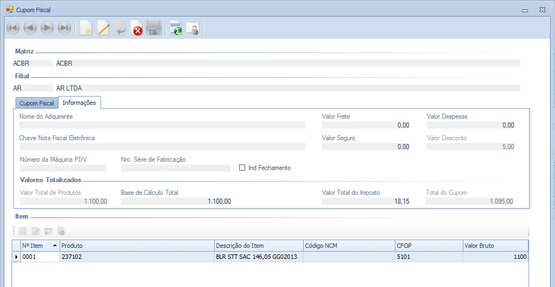The image size is (555, 287).
Task: Click the Produto column header
Action: [x=136, y=246]
